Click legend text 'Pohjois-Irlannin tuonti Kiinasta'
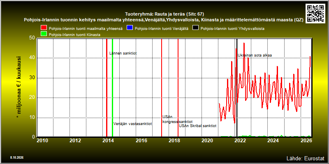The image size is (329, 164). pos(74,35)
